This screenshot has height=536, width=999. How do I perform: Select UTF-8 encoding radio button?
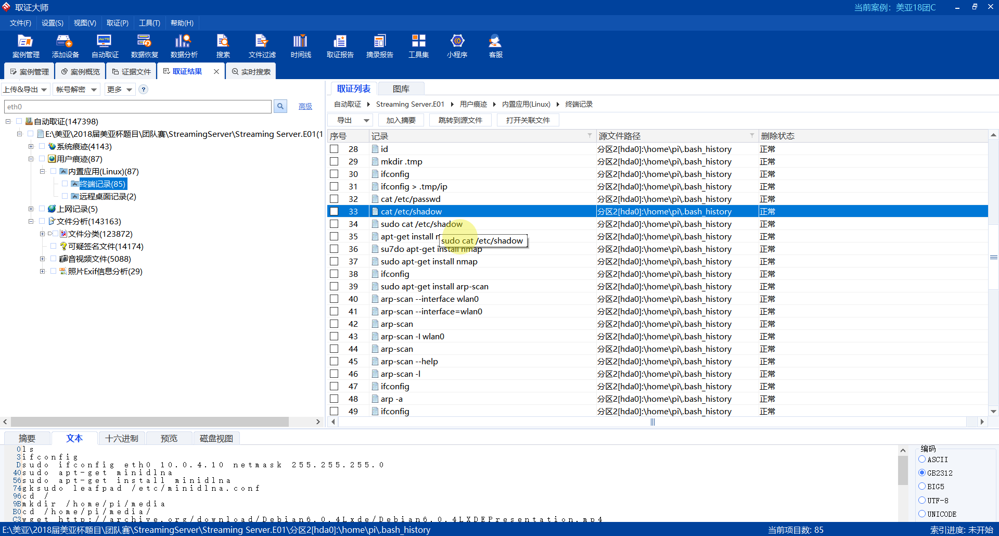click(x=922, y=501)
